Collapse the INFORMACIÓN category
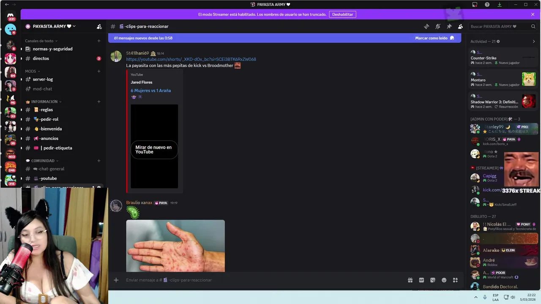The image size is (541, 304). (44, 102)
